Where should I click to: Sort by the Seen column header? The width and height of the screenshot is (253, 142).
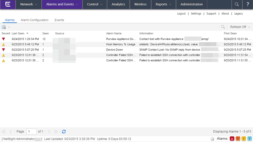(46, 33)
